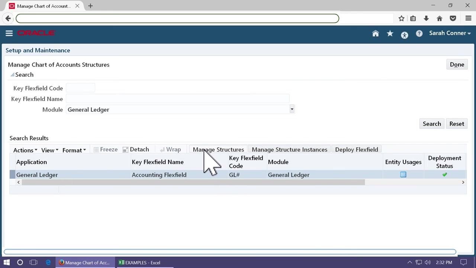Bookmark this page with browser star
Screen dimensions: 476x268
[x=401, y=18]
